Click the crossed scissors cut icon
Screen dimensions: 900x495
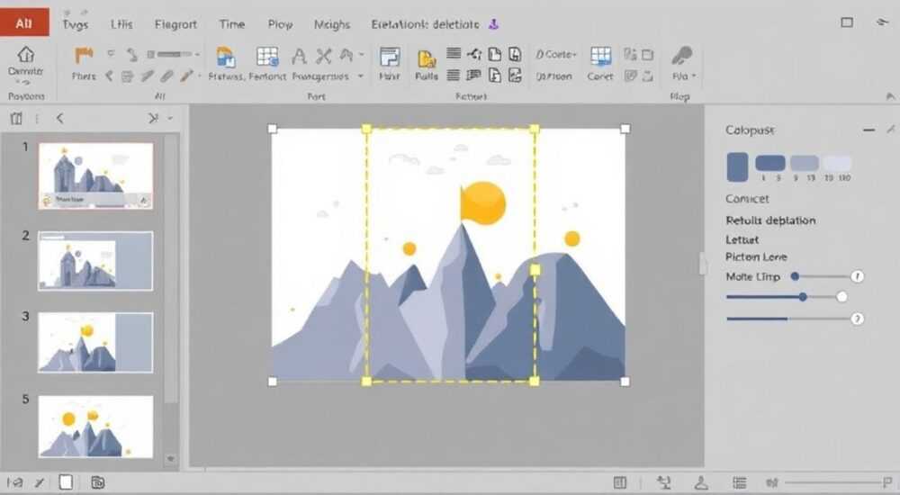(x=324, y=56)
